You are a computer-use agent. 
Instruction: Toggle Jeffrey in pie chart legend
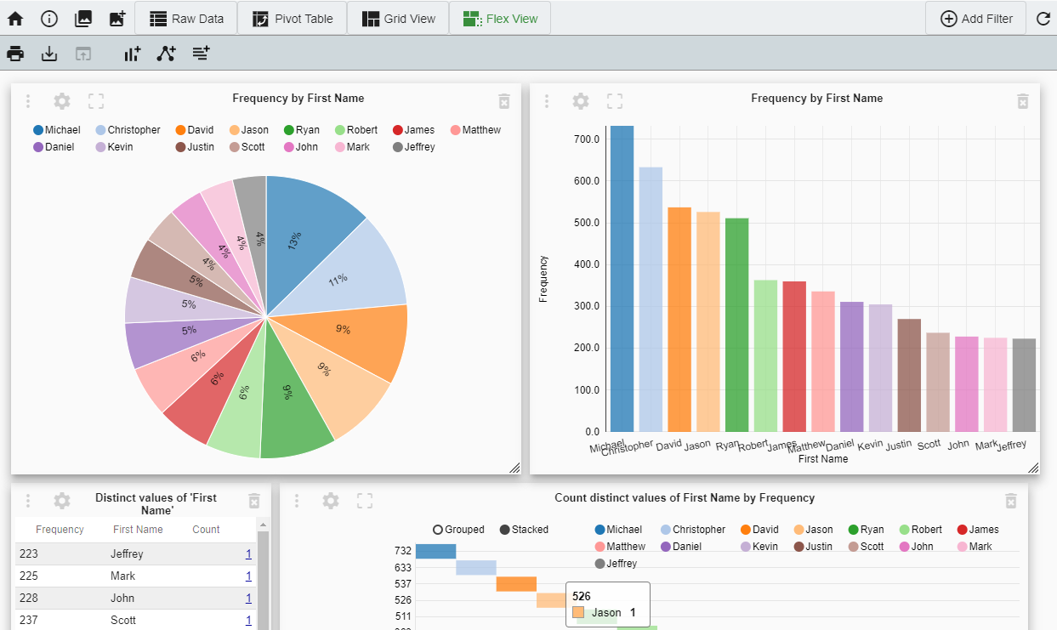[x=413, y=147]
